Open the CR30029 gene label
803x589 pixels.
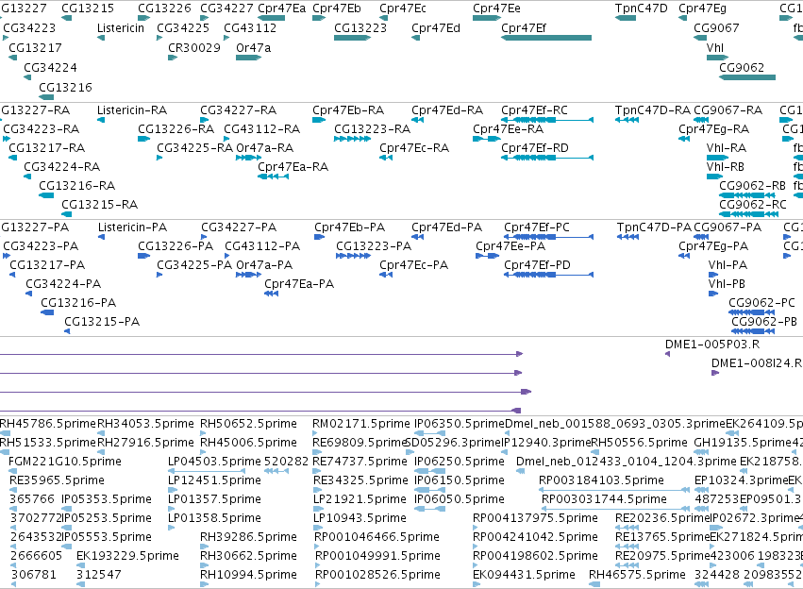coord(194,47)
